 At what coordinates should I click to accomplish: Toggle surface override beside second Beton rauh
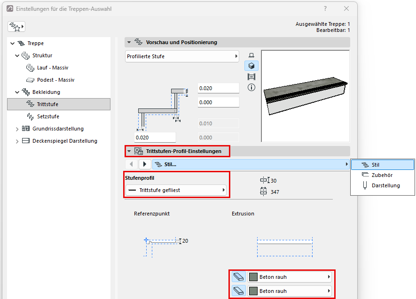coord(238,291)
